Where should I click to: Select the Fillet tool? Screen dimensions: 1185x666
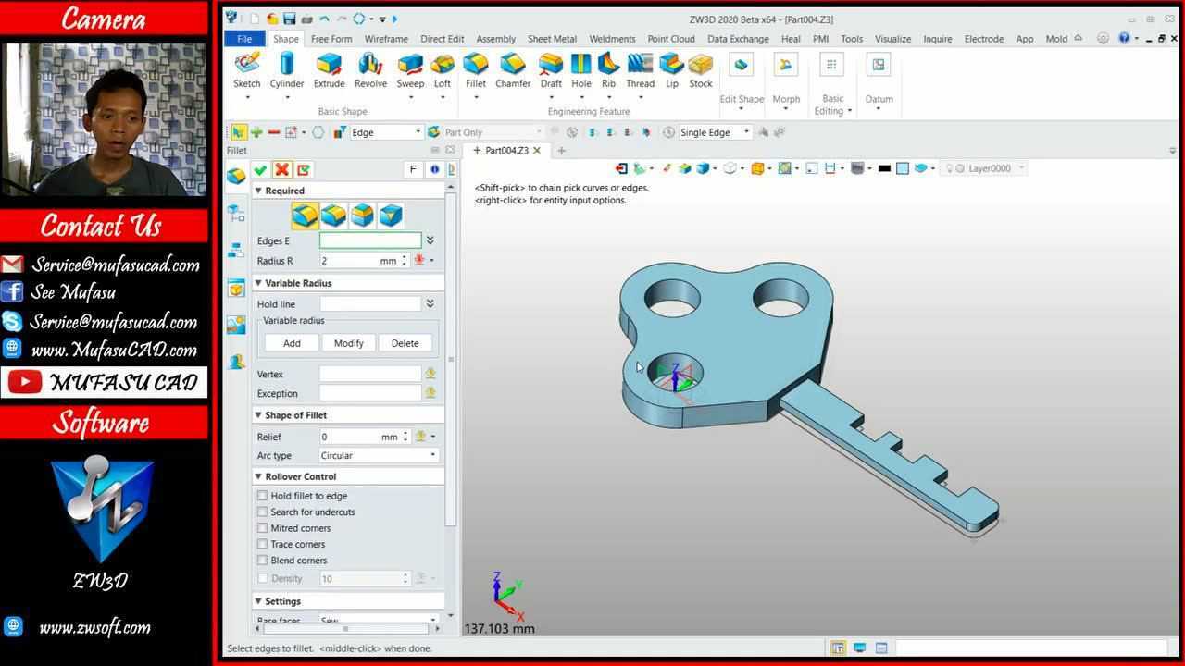(x=475, y=69)
